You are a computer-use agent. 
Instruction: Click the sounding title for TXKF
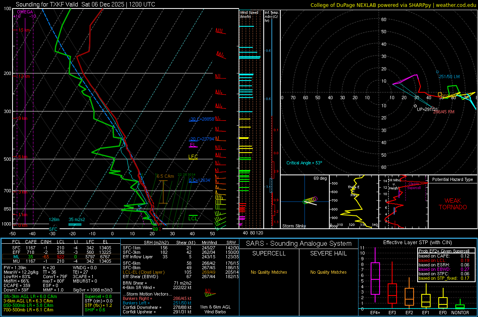[85, 4]
